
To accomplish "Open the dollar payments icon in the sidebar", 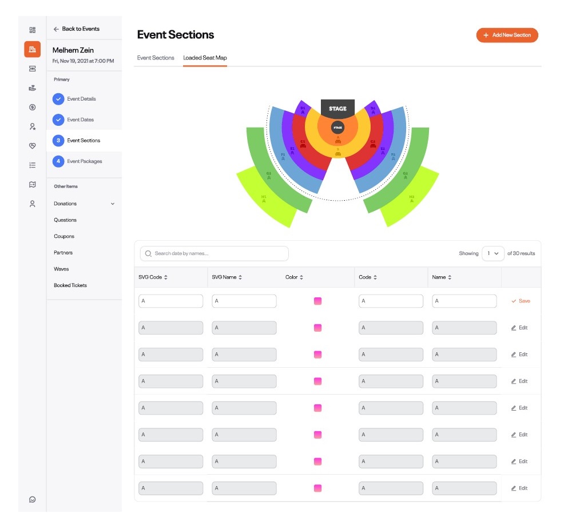I will [32, 107].
